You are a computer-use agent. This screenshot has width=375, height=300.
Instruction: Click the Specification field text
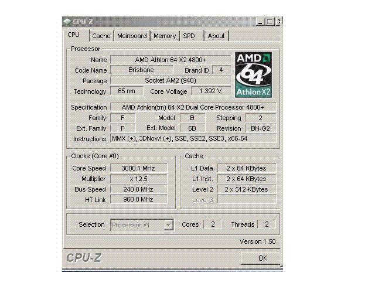(193, 107)
